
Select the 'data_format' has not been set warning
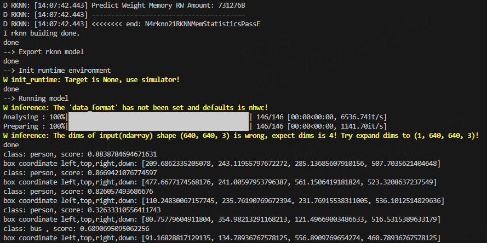point(135,108)
